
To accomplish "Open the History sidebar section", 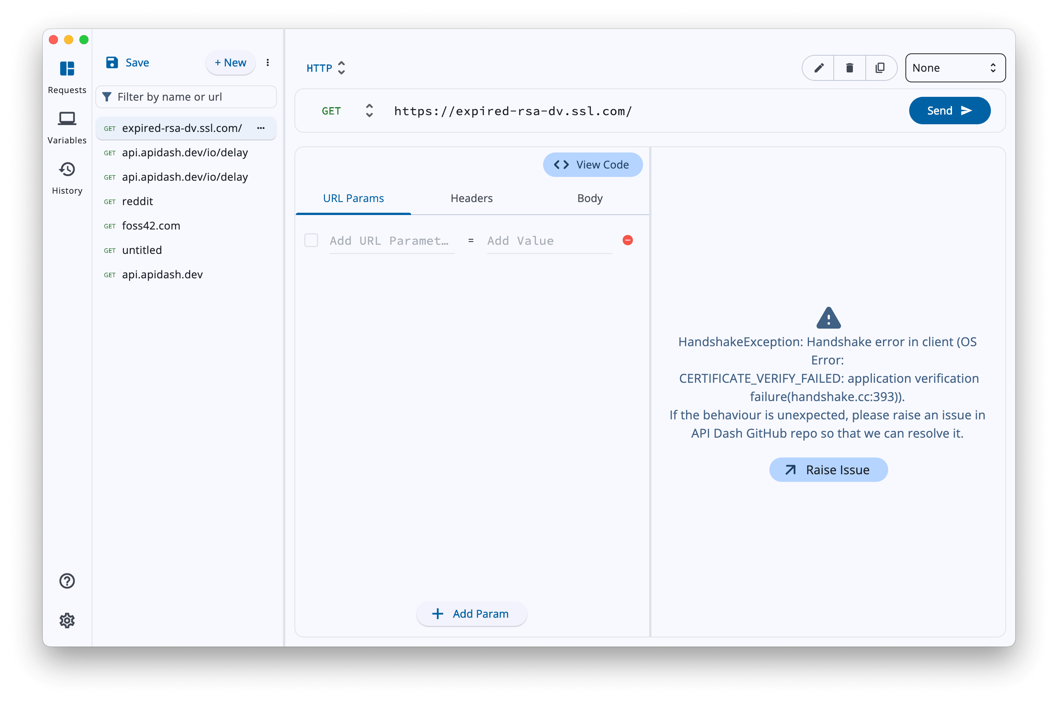I will (x=67, y=170).
